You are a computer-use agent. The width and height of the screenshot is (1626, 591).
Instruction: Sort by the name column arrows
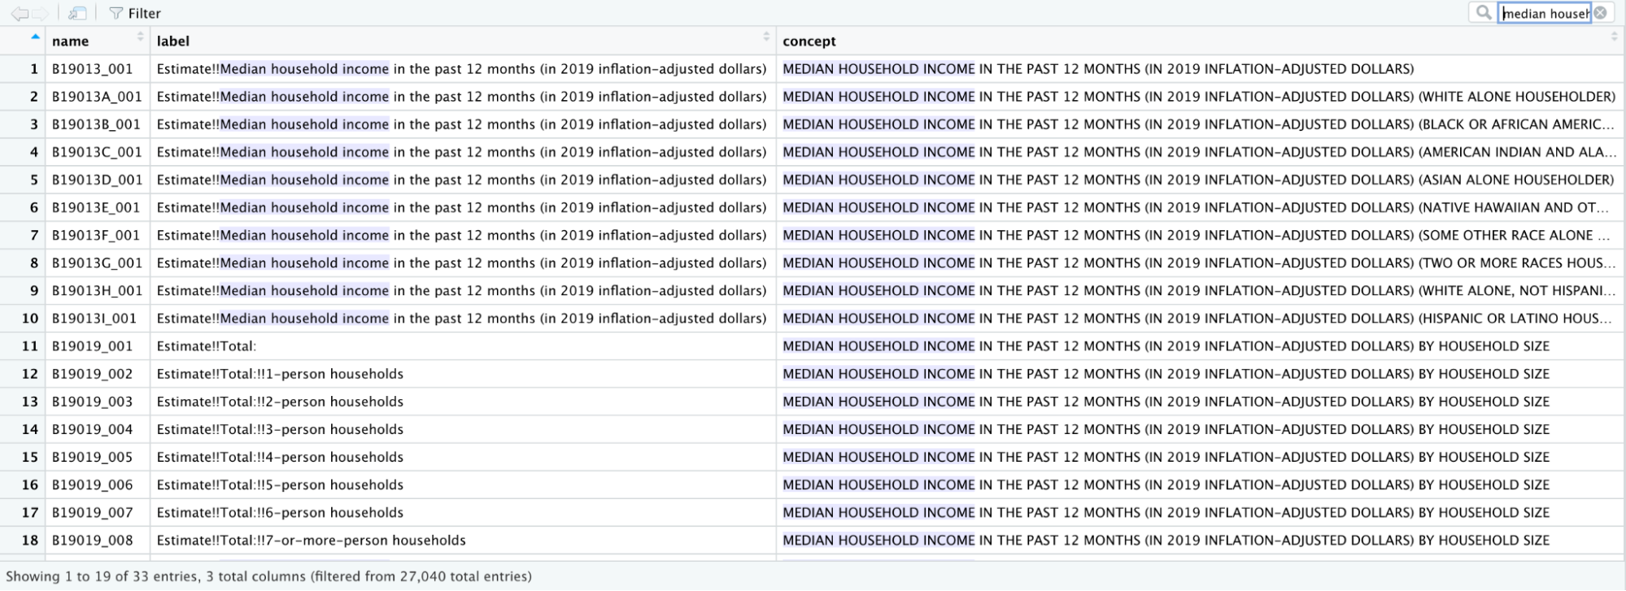140,37
